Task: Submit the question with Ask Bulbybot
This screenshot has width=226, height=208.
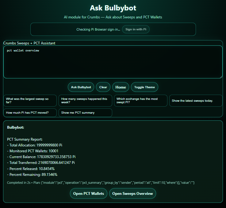Action: tap(81, 87)
